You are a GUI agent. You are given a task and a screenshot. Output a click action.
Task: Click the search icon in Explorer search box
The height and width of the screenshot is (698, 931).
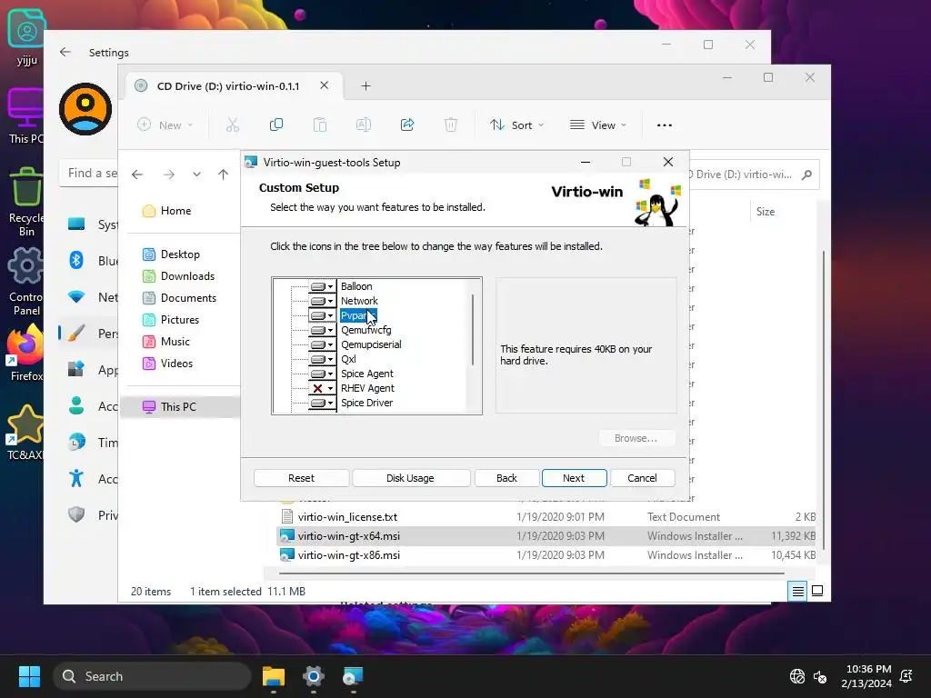(806, 174)
